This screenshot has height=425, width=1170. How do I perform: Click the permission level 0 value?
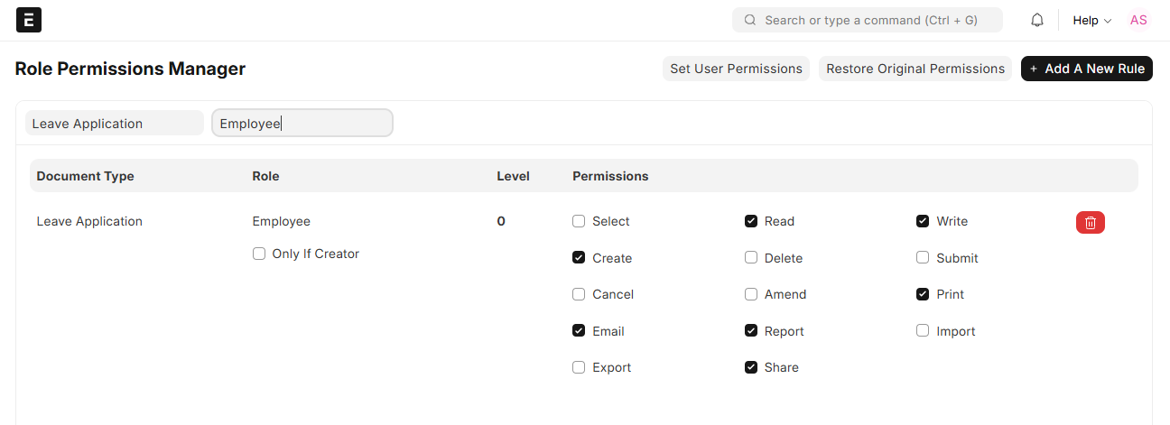pyautogui.click(x=501, y=222)
